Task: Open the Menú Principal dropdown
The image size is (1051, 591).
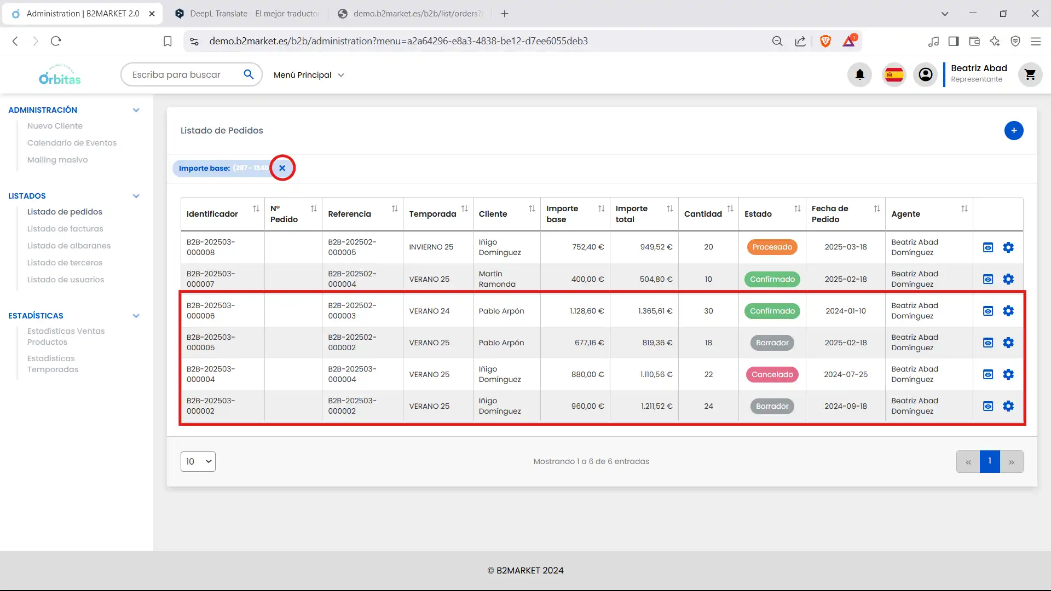Action: (x=309, y=75)
